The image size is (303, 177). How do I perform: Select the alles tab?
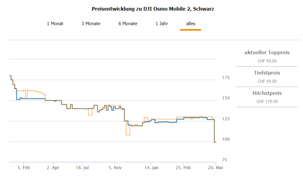click(x=191, y=24)
